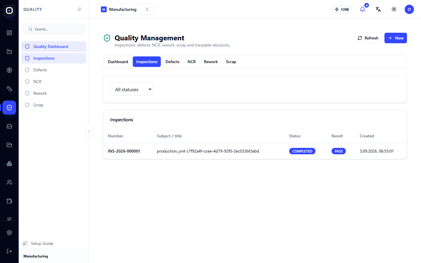Pin the Quality sidebar with pin icon
Screen dimensions: 421x263
click(x=79, y=9)
